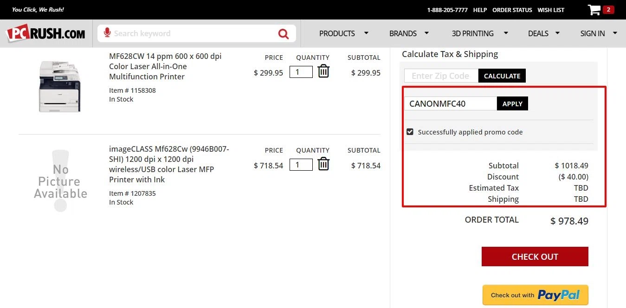
Task: Click the order total value $ 978.49
Action: point(569,221)
